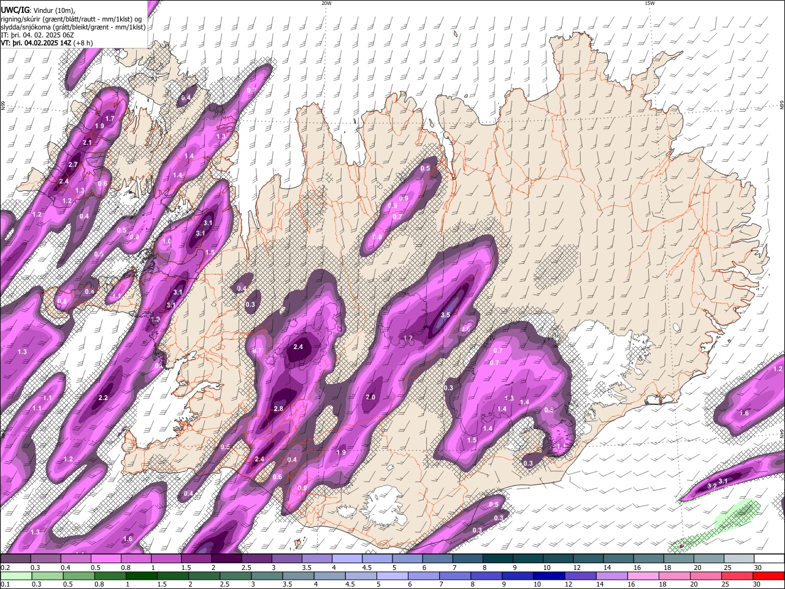Image resolution: width=785 pixels, height=589 pixels.
Task: Click the '30' label of the upper legend row
Action: [x=758, y=568]
